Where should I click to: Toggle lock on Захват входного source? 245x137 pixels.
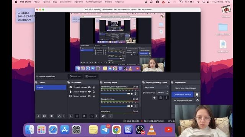[x=93, y=92]
